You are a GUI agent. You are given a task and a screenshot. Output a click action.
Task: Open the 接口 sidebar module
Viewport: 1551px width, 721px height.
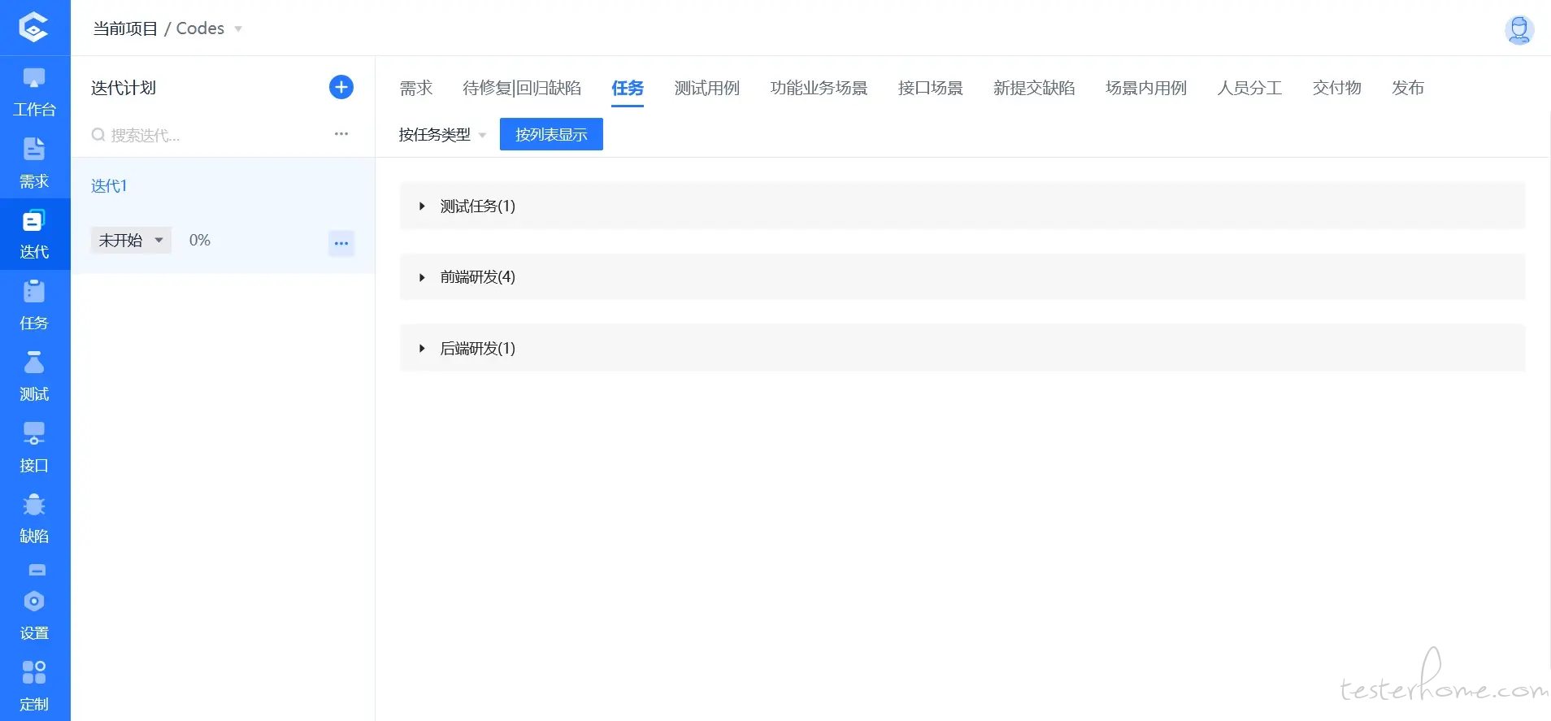(34, 448)
